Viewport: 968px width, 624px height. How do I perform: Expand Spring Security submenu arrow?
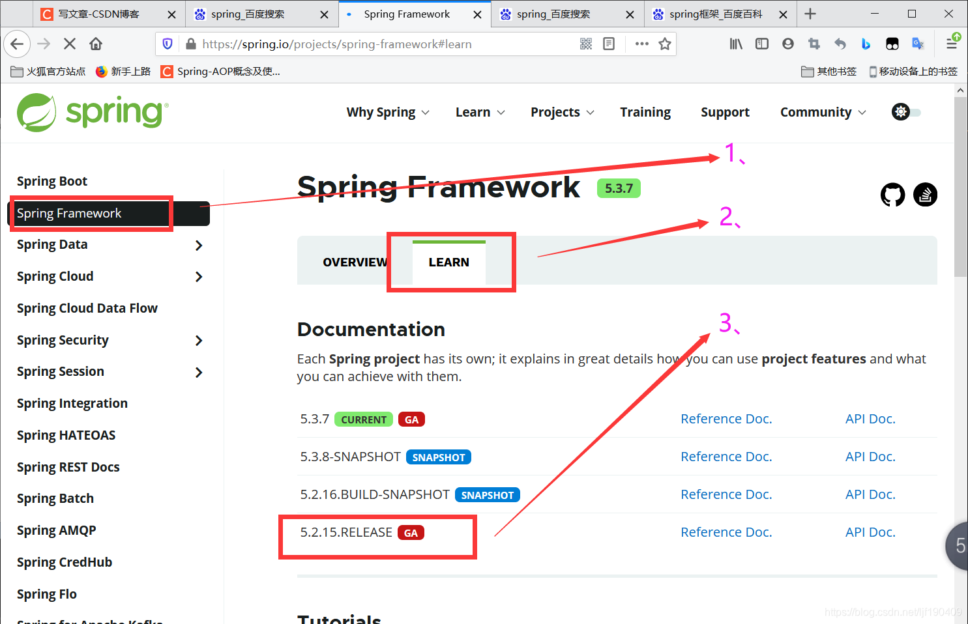pyautogui.click(x=199, y=341)
